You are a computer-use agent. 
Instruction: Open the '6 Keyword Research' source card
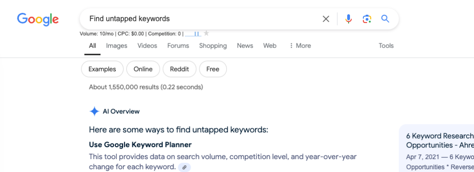[x=437, y=148]
